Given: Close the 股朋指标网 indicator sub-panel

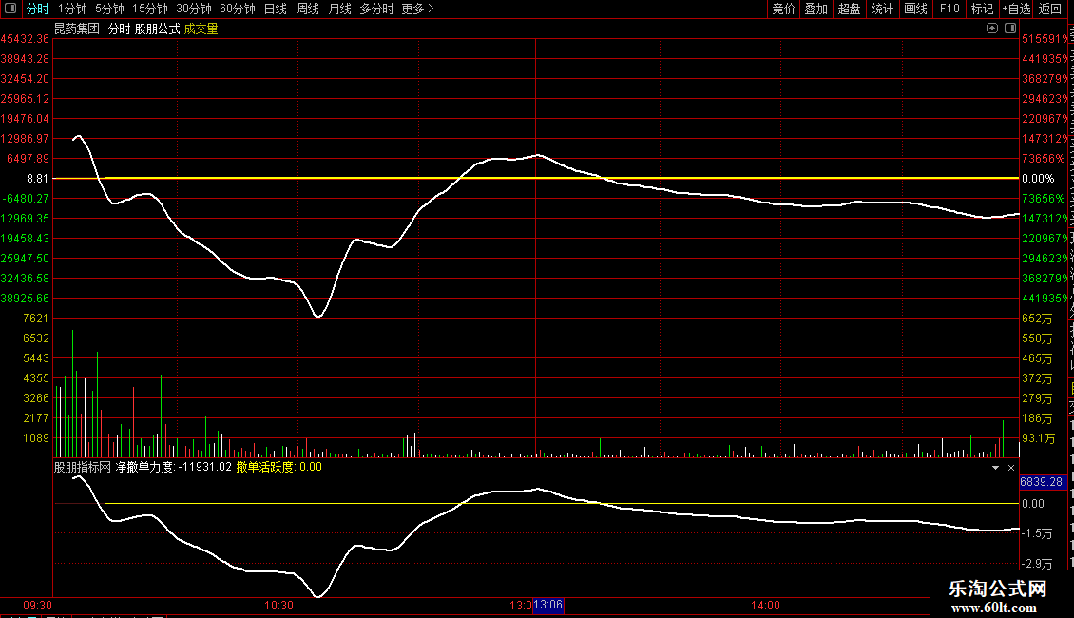Looking at the screenshot, I should (x=1011, y=468).
